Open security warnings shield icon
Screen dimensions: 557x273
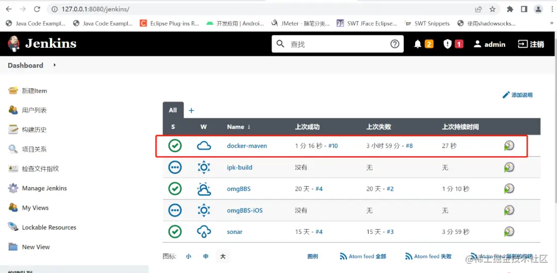click(x=447, y=44)
